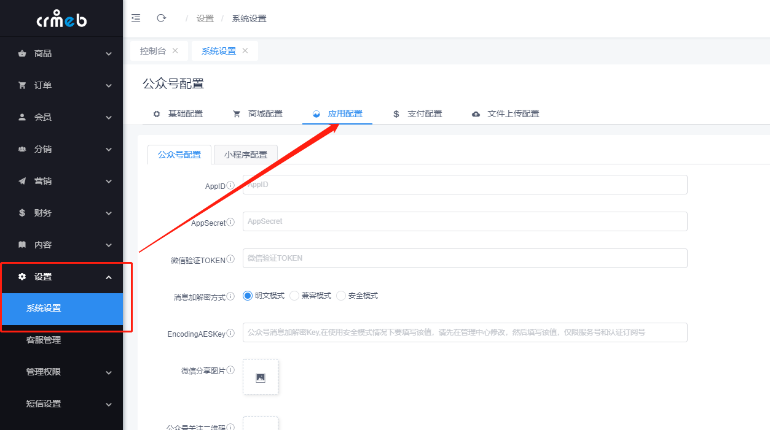Expand the 订单 menu chevron
The height and width of the screenshot is (430, 770).
click(x=109, y=86)
